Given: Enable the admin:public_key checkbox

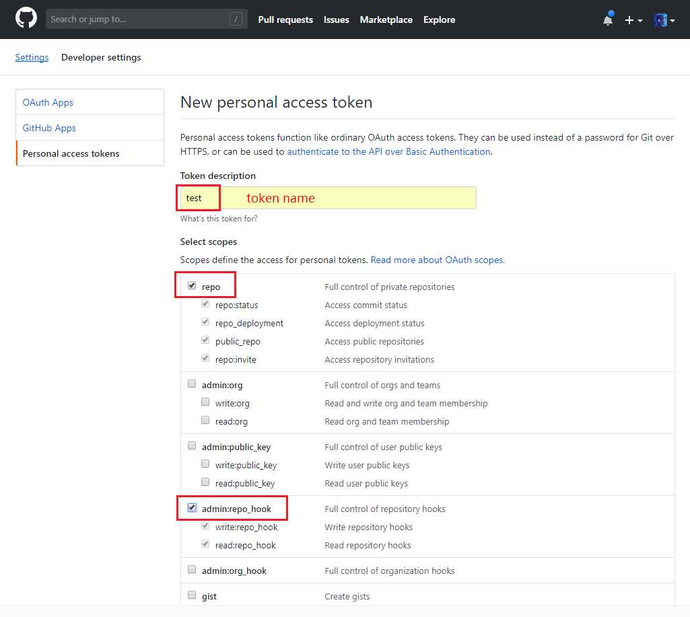Looking at the screenshot, I should (192, 445).
